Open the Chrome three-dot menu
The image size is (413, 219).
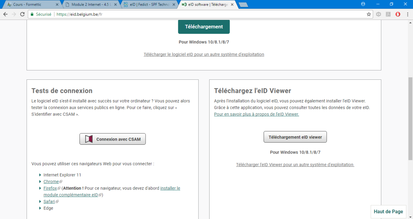[407, 14]
